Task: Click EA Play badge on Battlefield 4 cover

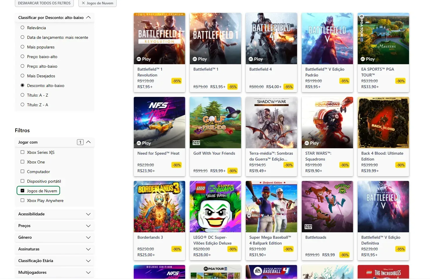Action: (256, 59)
